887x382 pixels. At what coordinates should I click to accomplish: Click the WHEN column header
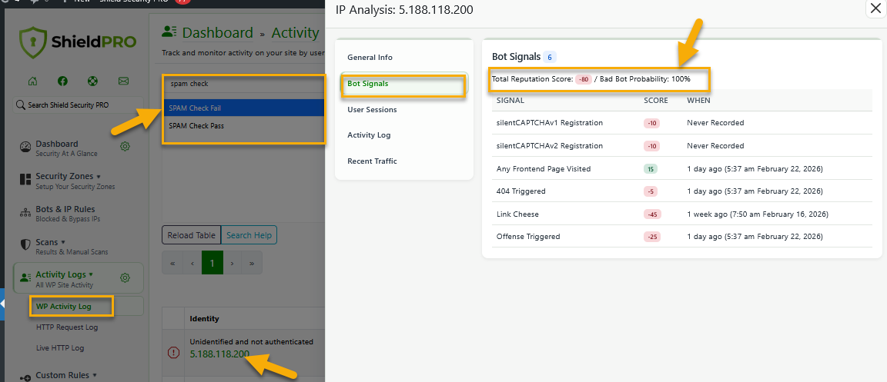click(698, 100)
